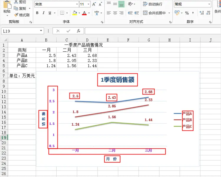The width and height of the screenshot is (221, 177).
Task: Open the fill color dropdown arrow
Action: point(79,13)
